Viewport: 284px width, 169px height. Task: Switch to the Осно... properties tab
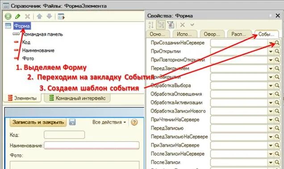tap(158, 34)
